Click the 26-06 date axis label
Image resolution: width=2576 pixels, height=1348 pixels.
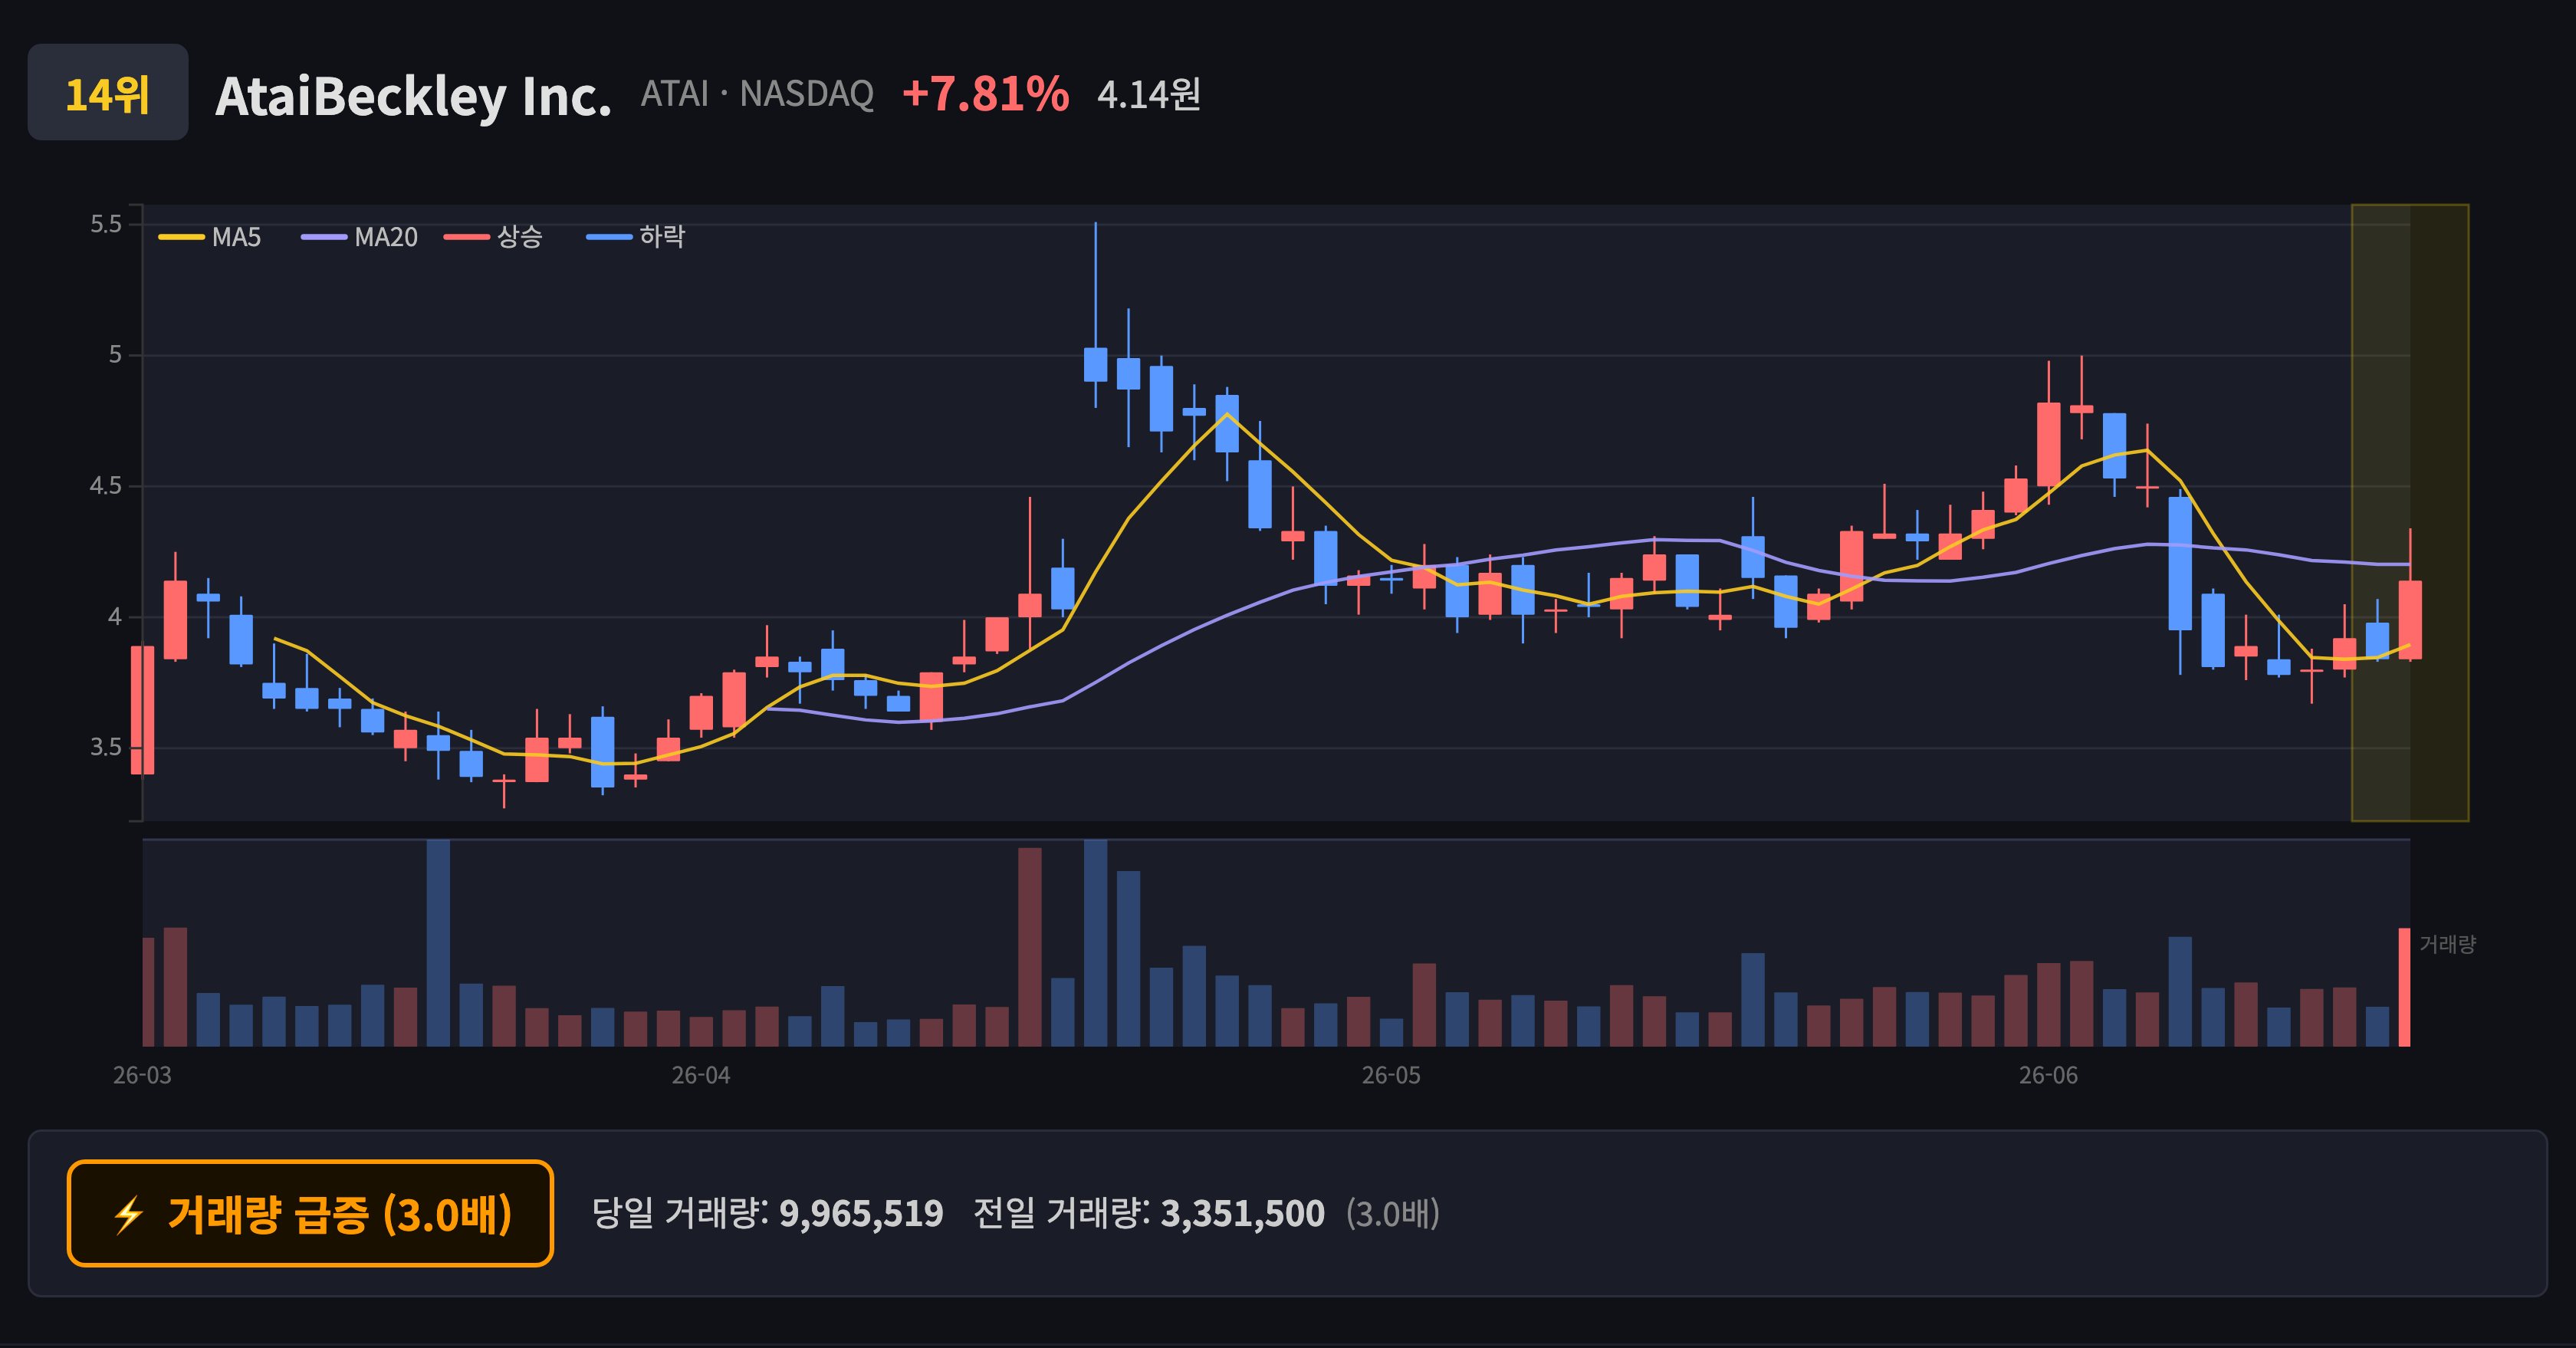2048,1075
